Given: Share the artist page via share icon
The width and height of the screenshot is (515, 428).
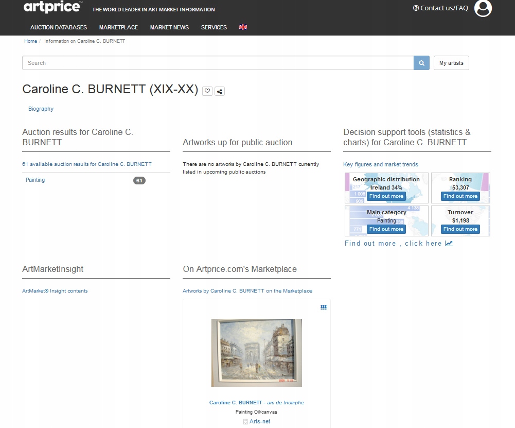Looking at the screenshot, I should pyautogui.click(x=220, y=91).
